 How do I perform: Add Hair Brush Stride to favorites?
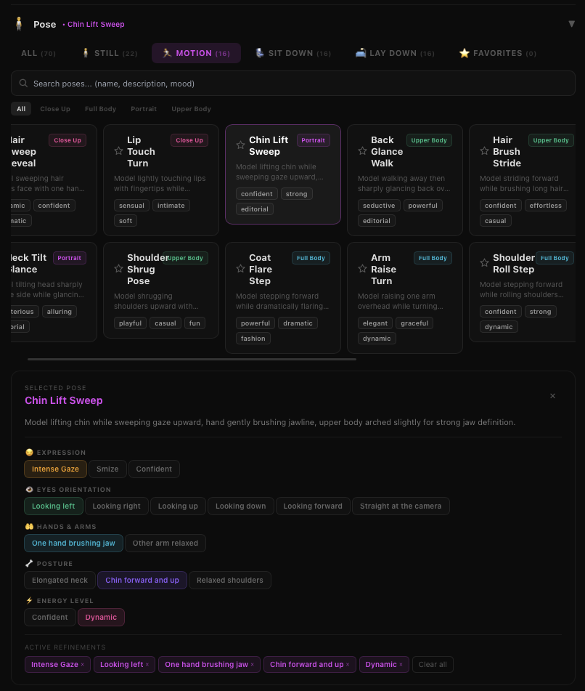(484, 151)
